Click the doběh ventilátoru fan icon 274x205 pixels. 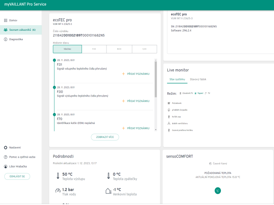169,123
